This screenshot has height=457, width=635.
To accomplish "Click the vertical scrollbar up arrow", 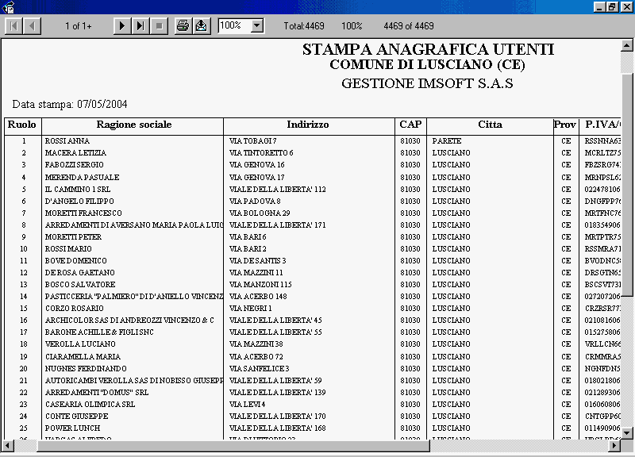I will coord(627,45).
